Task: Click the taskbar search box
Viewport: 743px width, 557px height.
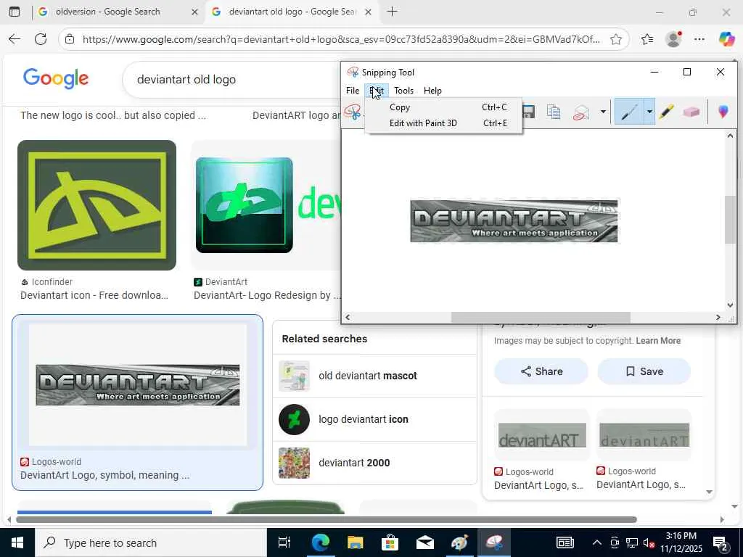Action: click(x=151, y=542)
